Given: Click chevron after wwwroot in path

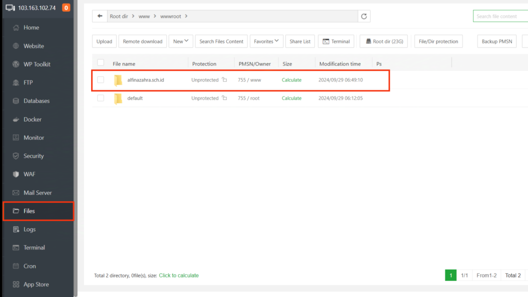Looking at the screenshot, I should (x=186, y=16).
